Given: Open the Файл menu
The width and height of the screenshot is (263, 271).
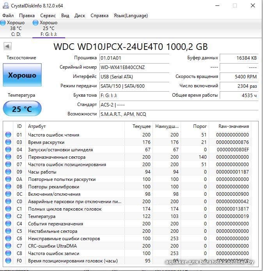Looking at the screenshot, I should click(x=8, y=16).
